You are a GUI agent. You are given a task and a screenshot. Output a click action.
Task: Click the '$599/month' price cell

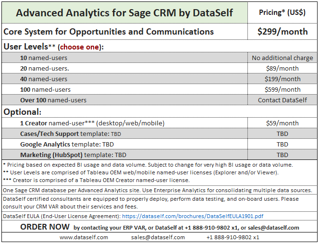click(282, 89)
